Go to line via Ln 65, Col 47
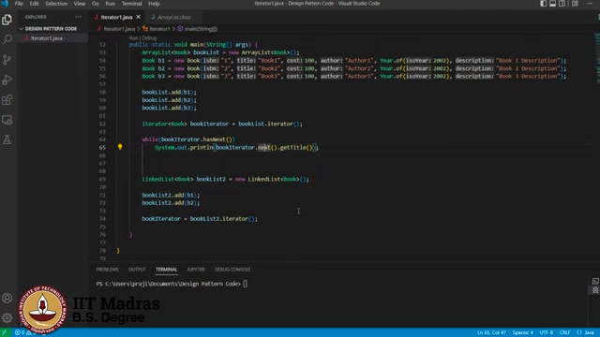Screen dimensions: 600x337 coord(491,332)
